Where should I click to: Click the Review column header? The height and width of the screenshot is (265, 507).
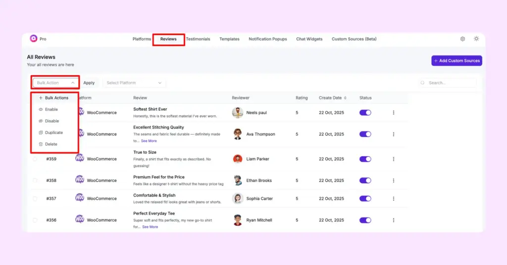pyautogui.click(x=140, y=98)
